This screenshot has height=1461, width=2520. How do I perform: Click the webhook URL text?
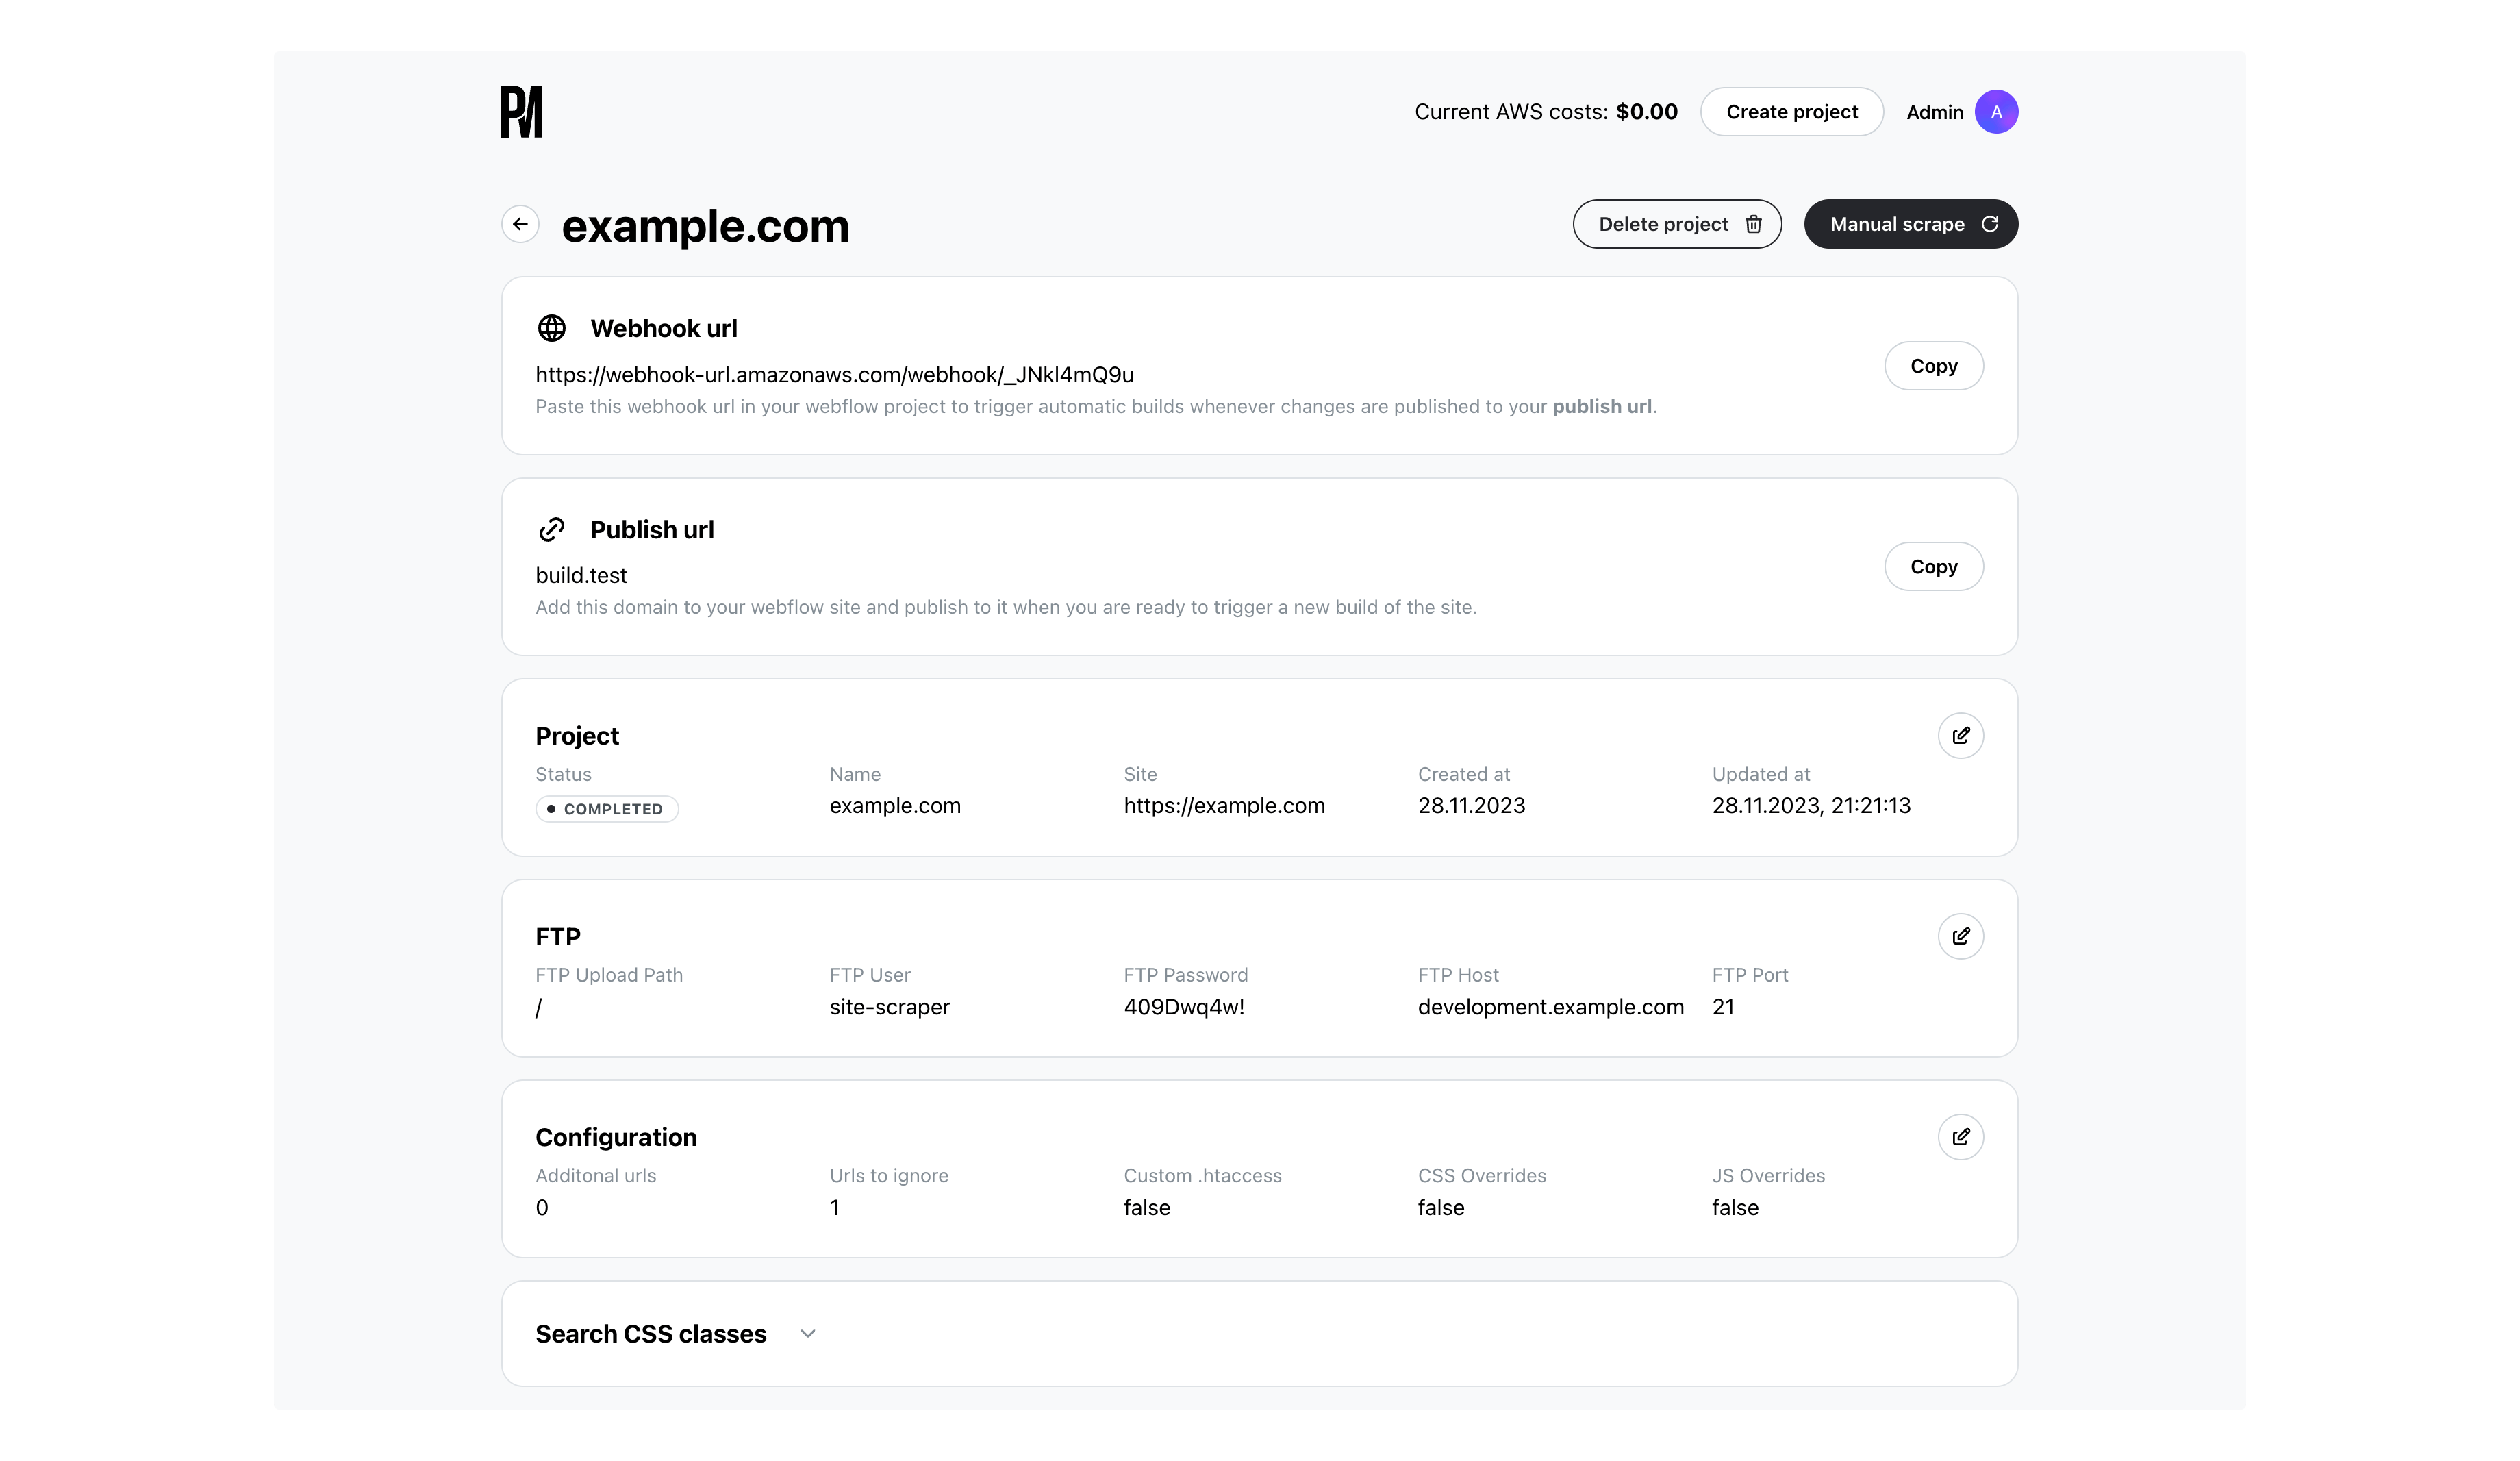(834, 375)
